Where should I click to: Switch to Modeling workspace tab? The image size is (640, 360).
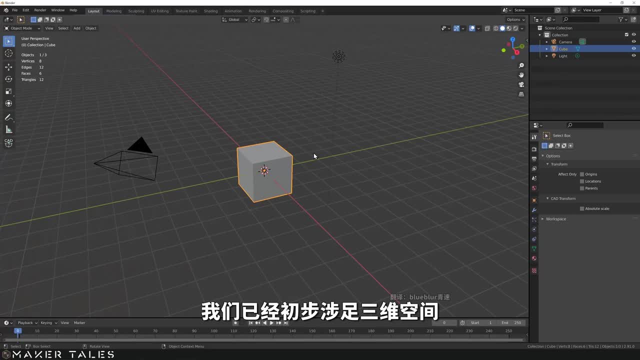(x=113, y=11)
